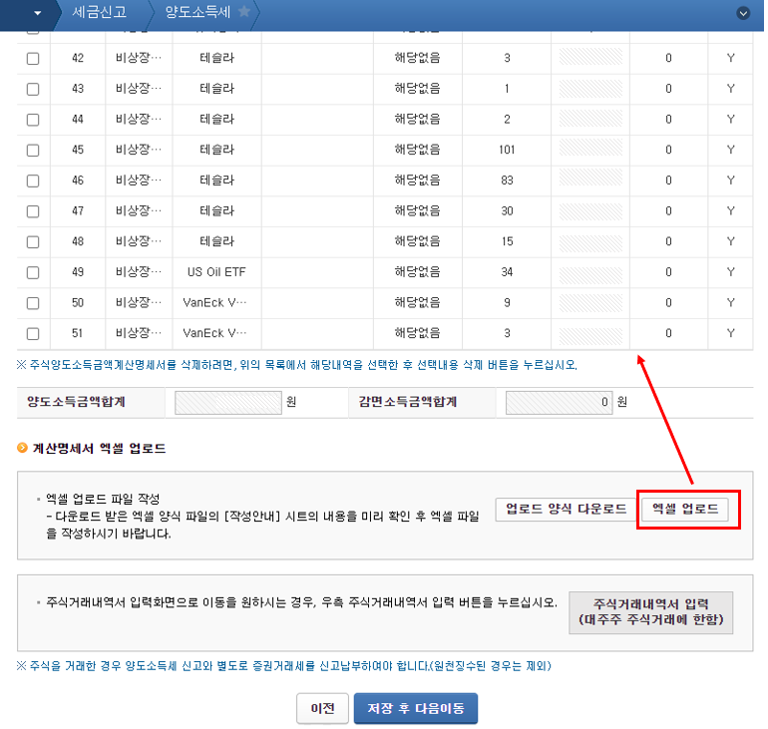This screenshot has width=768, height=729.
Task: Select quantity 83 in row 46
Action: click(507, 181)
